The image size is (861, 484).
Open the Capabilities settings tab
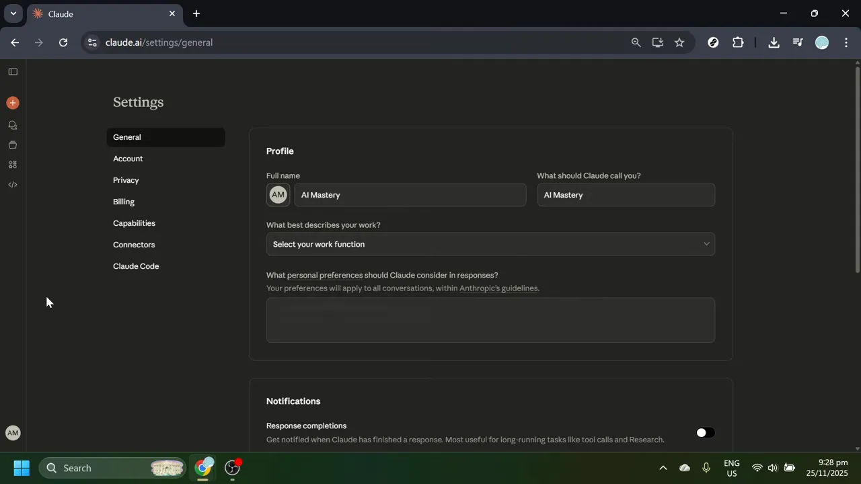[x=165, y=223]
